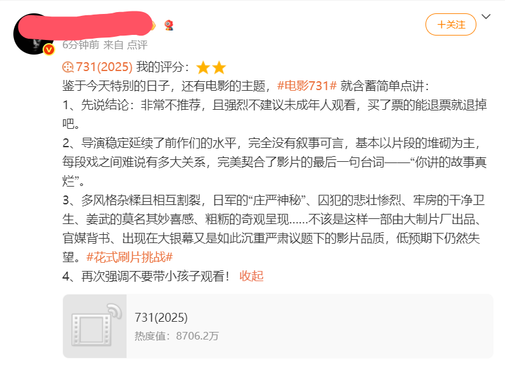Click the red mascot icon beside username
Viewport: 505px width, 370px height.
pyautogui.click(x=169, y=25)
